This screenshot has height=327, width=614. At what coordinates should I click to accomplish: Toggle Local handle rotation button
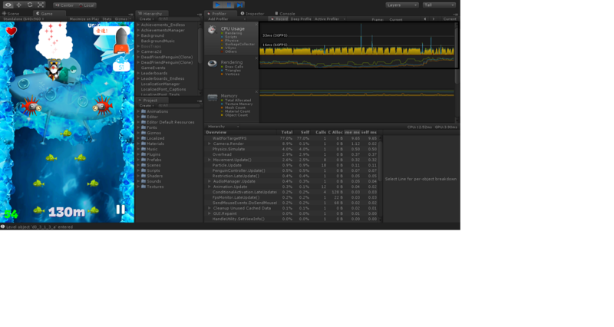pyautogui.click(x=86, y=5)
